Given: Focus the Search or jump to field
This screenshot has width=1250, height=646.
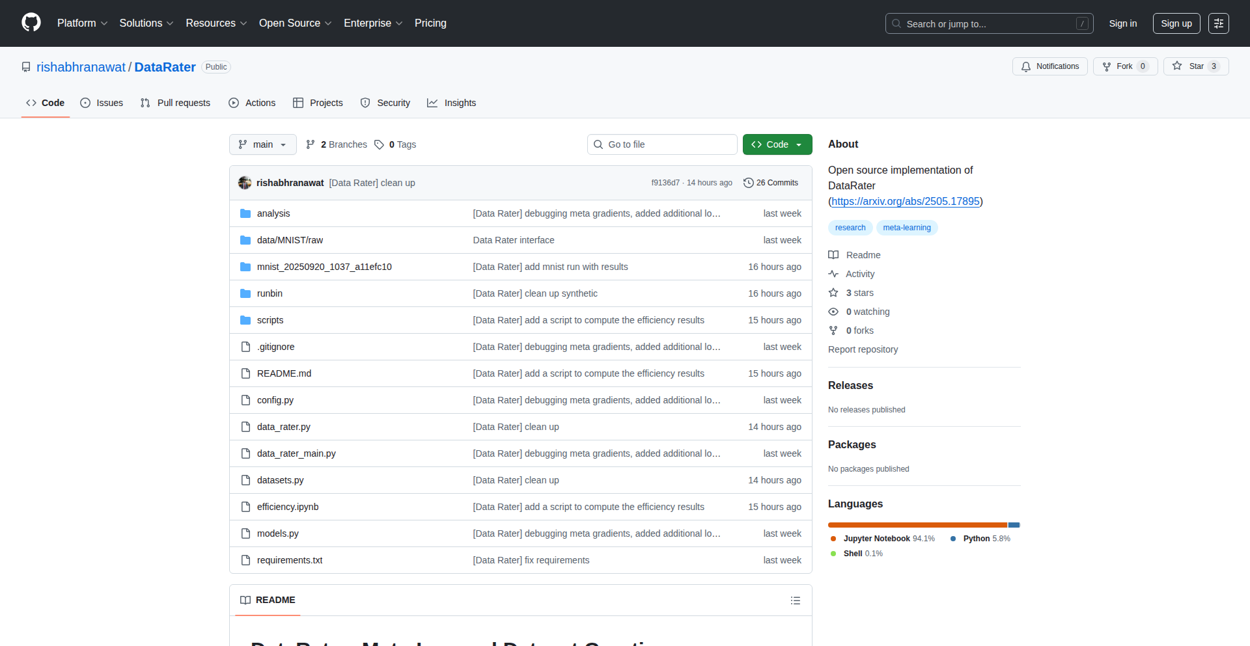Looking at the screenshot, I should pos(989,23).
